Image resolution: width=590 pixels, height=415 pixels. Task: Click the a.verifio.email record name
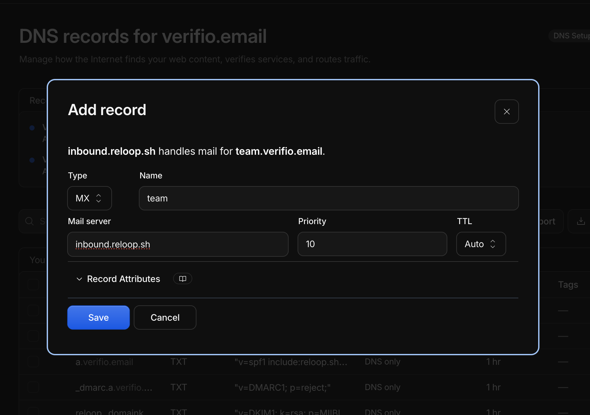coord(104,362)
